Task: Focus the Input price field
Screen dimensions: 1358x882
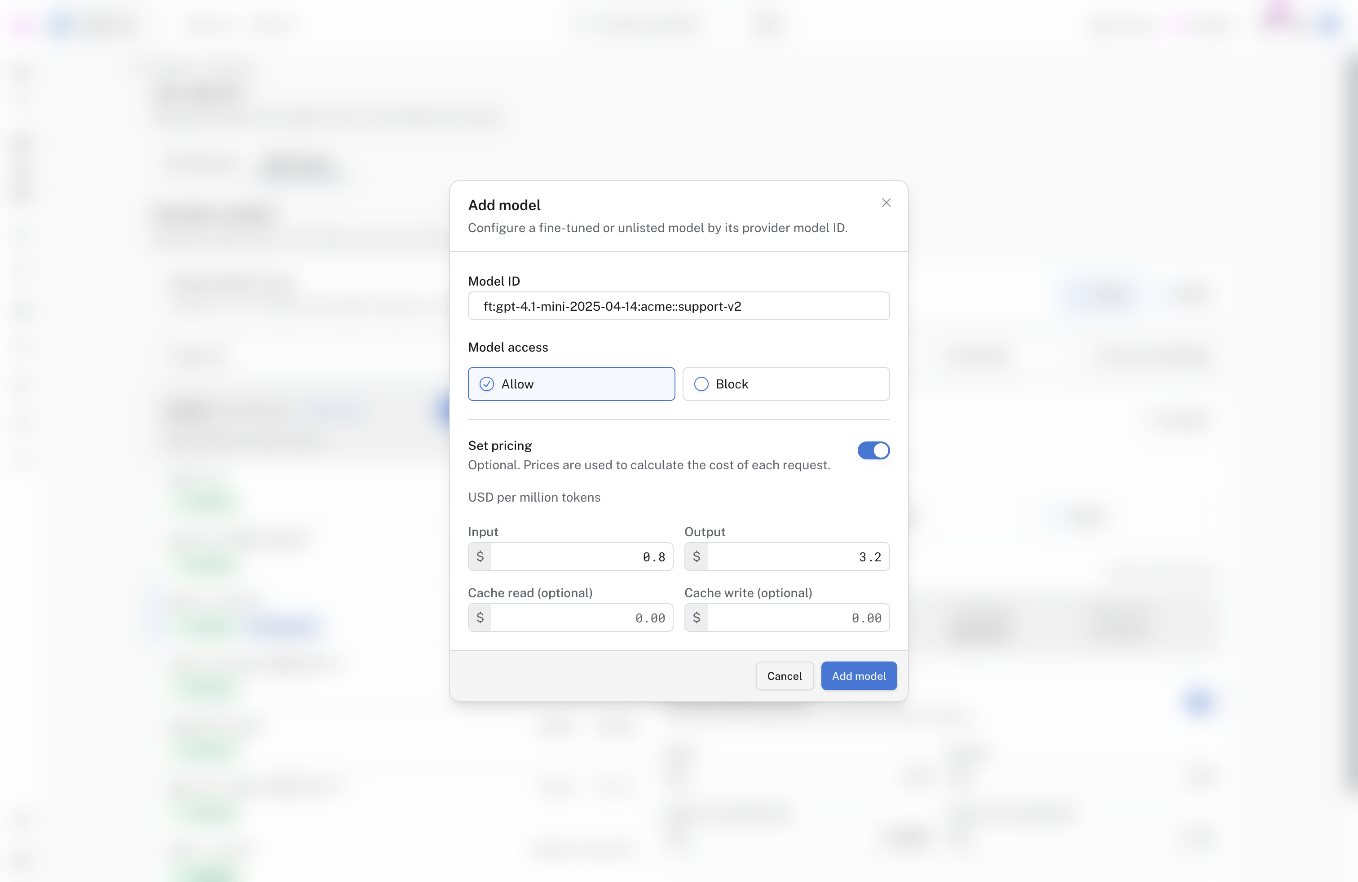Action: point(582,556)
